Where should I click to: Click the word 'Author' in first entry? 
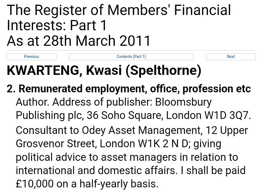pos(32,102)
